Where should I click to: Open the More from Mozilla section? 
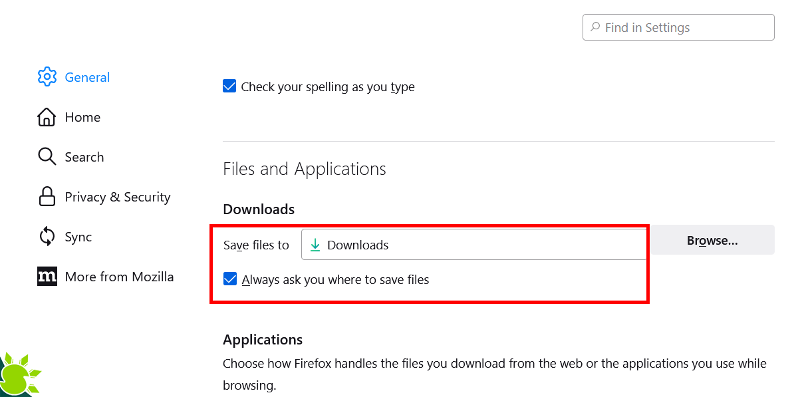[x=120, y=277]
